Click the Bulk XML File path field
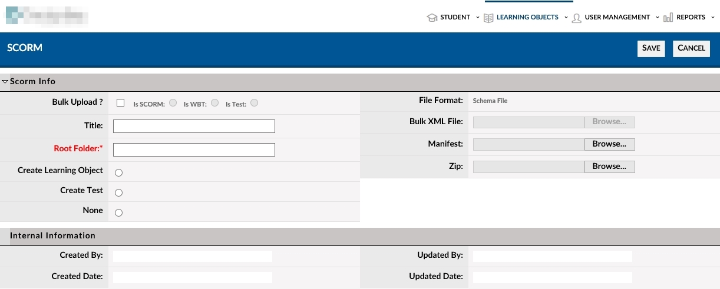This screenshot has height=289, width=720. tap(529, 122)
